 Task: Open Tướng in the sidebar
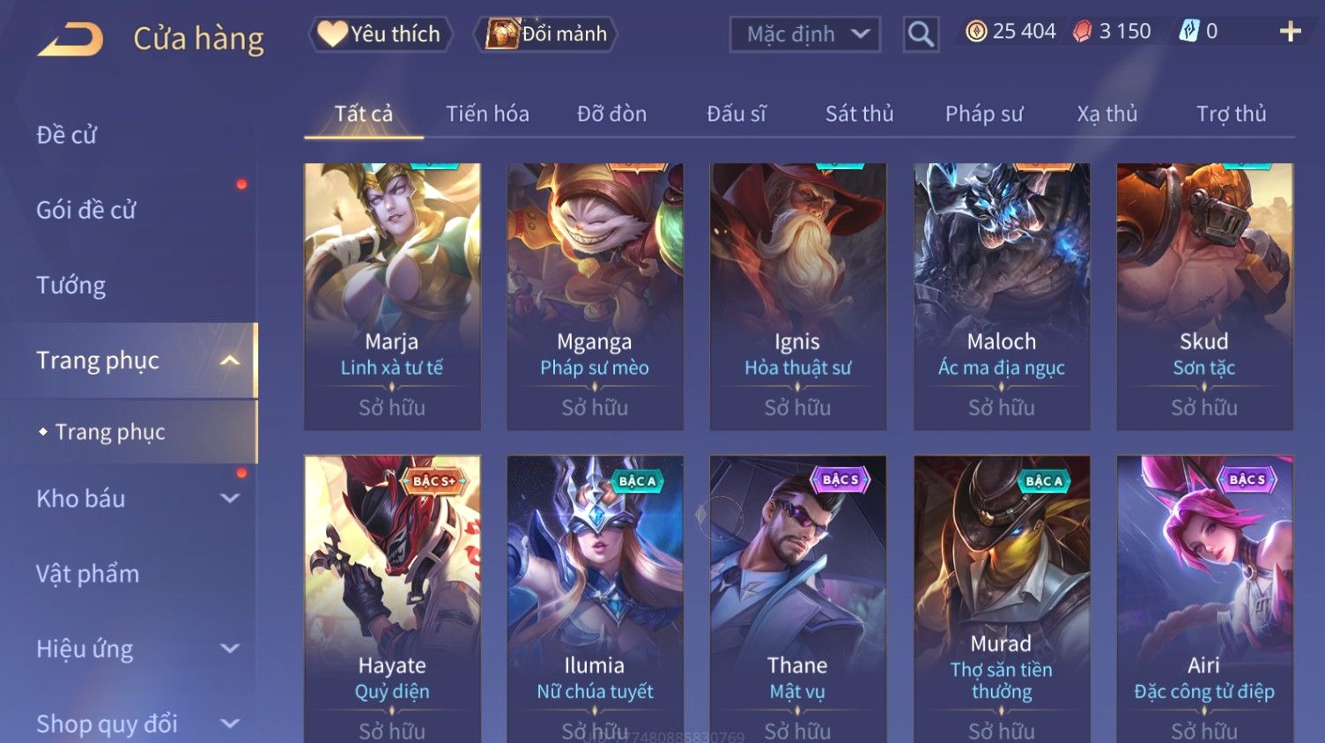[x=70, y=286]
